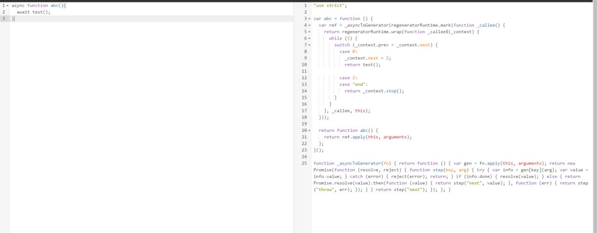Click 'return _context.stop();' in output
598x233 pixels.
point(374,91)
